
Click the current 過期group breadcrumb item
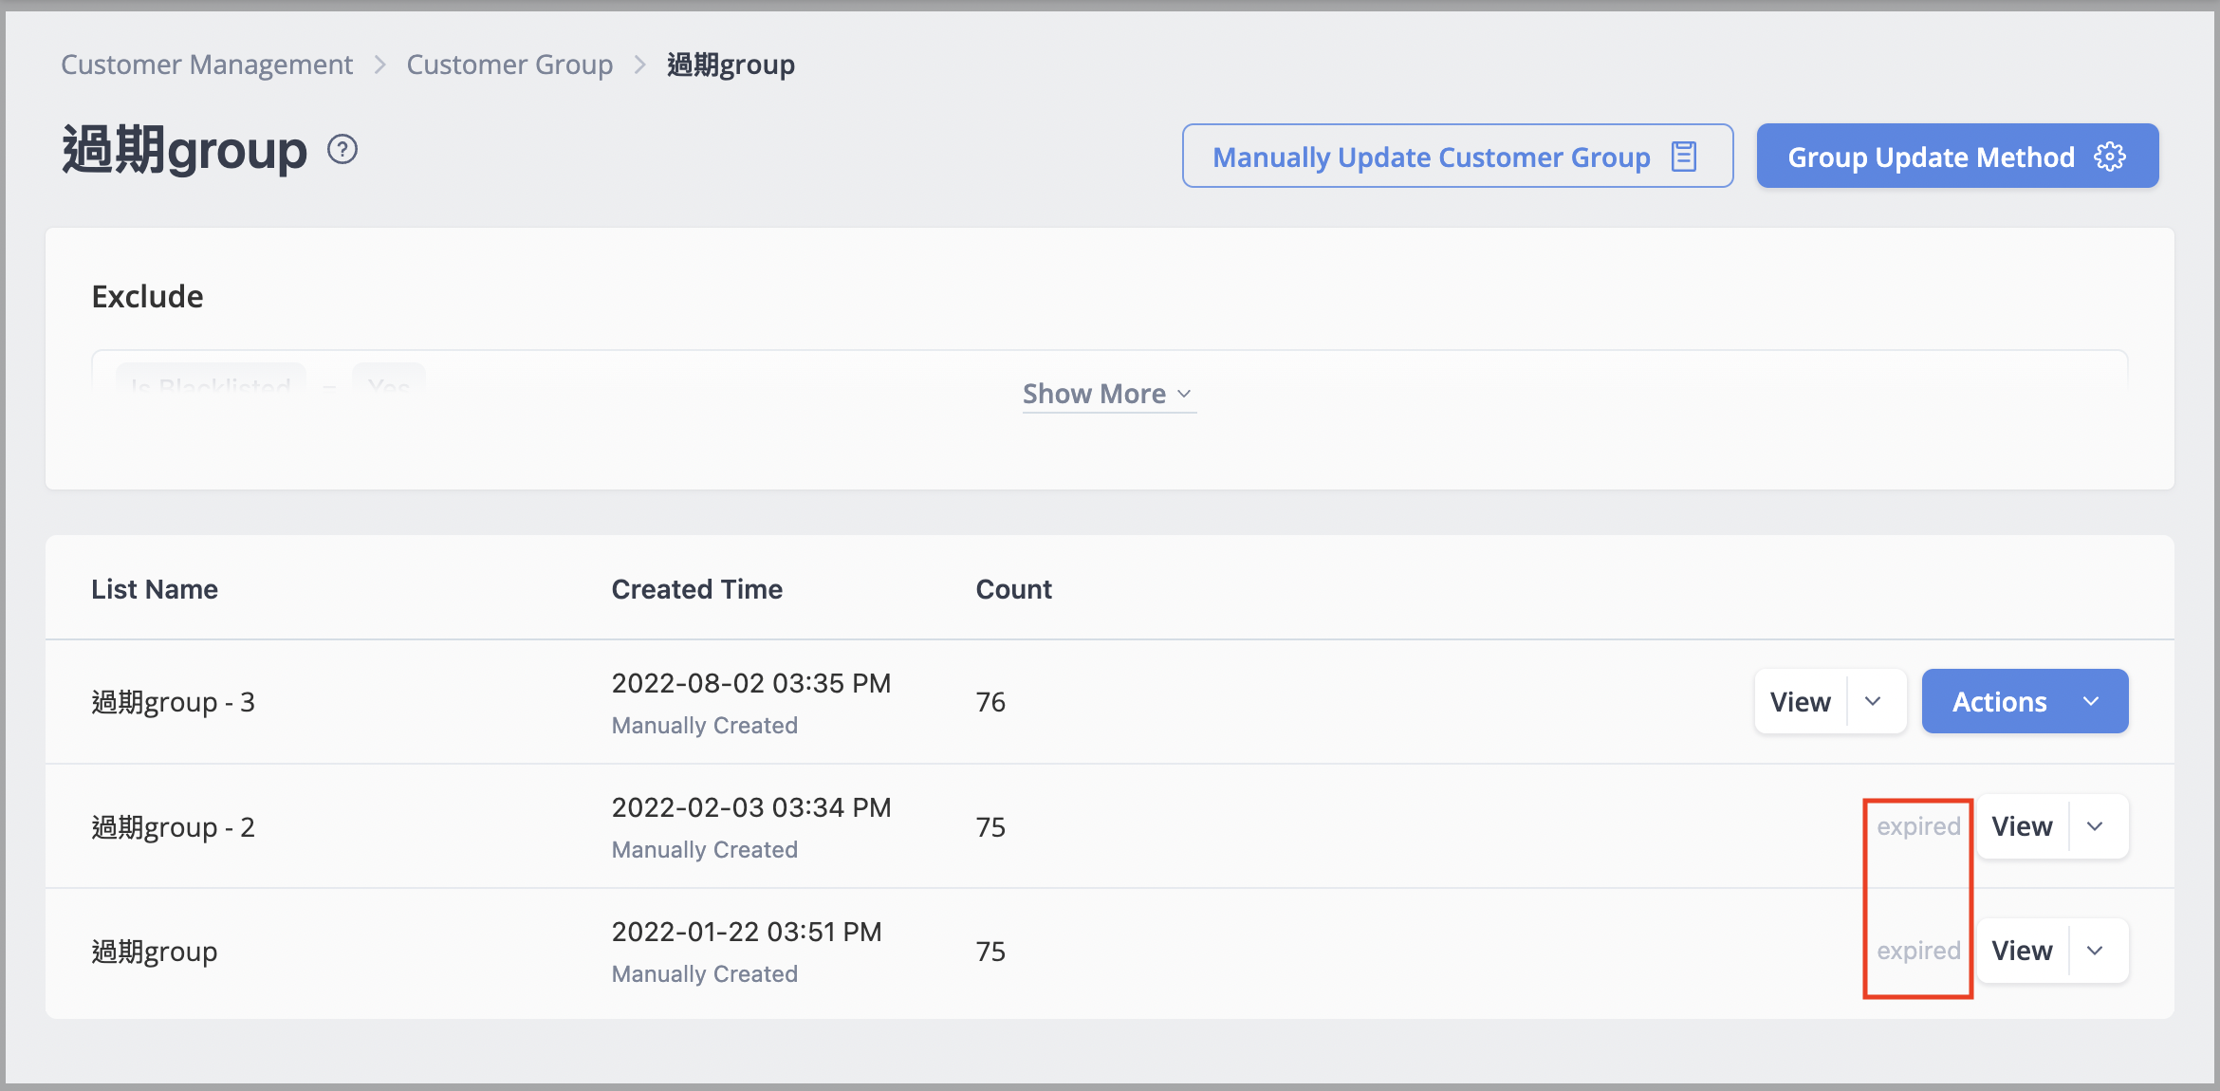click(x=731, y=65)
